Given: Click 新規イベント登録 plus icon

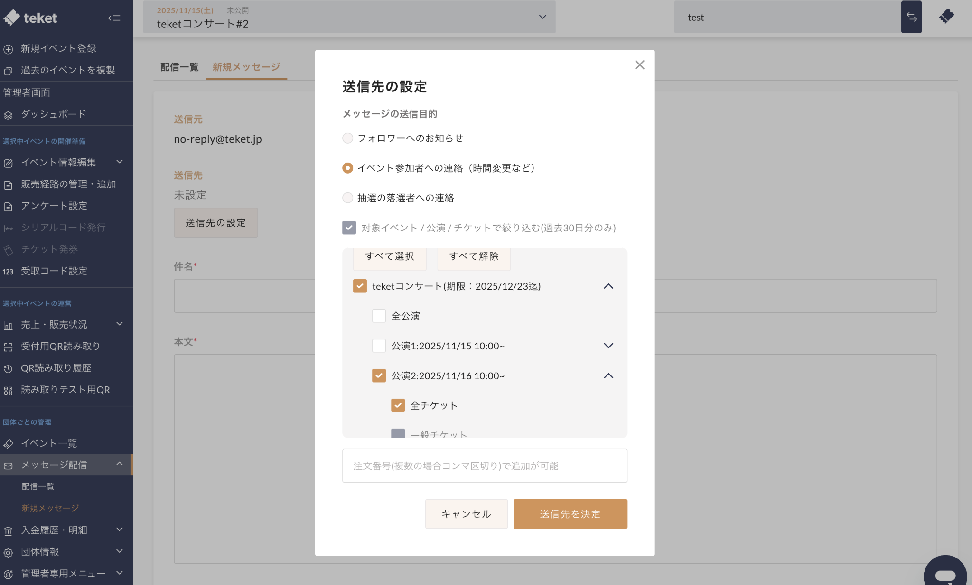Looking at the screenshot, I should [8, 49].
